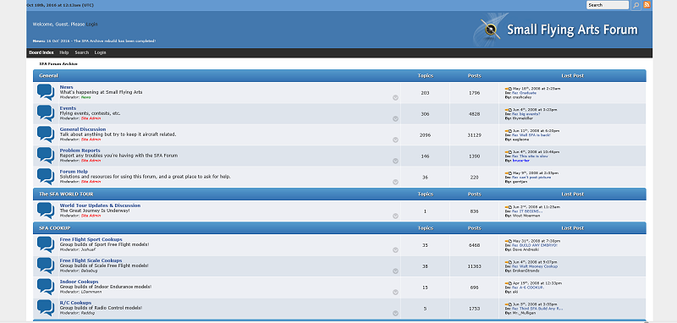Click last-post arrow icon in General Discussion row
Viewport: 677px width, 323px height.
point(509,131)
